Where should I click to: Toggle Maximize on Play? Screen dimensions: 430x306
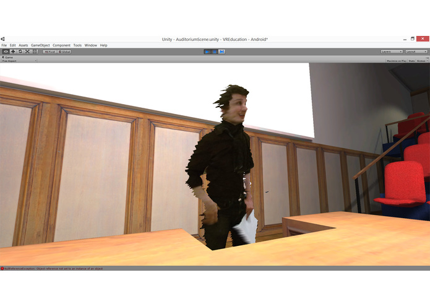pos(397,61)
